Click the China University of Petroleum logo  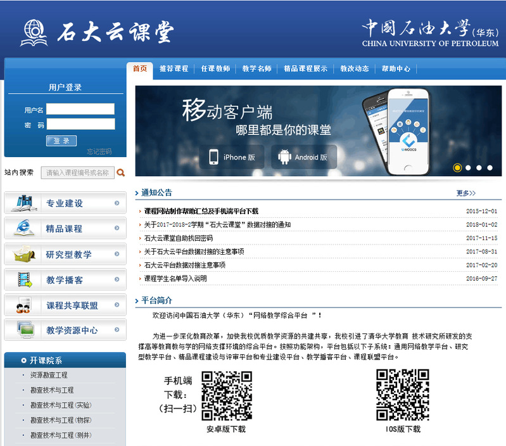point(430,32)
